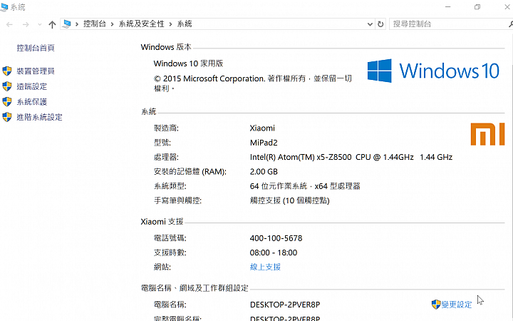Open 系統保護 link
513x321 pixels.
32,102
